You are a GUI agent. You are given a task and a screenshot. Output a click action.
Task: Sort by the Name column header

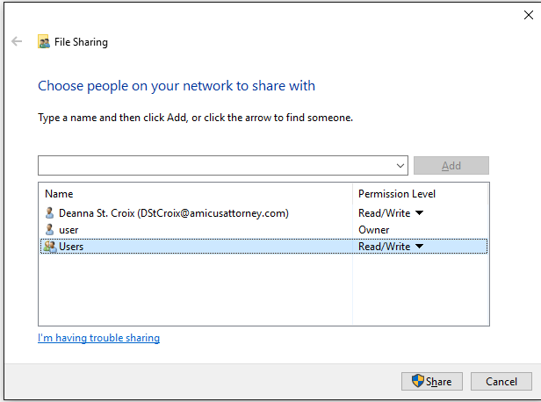coord(59,194)
